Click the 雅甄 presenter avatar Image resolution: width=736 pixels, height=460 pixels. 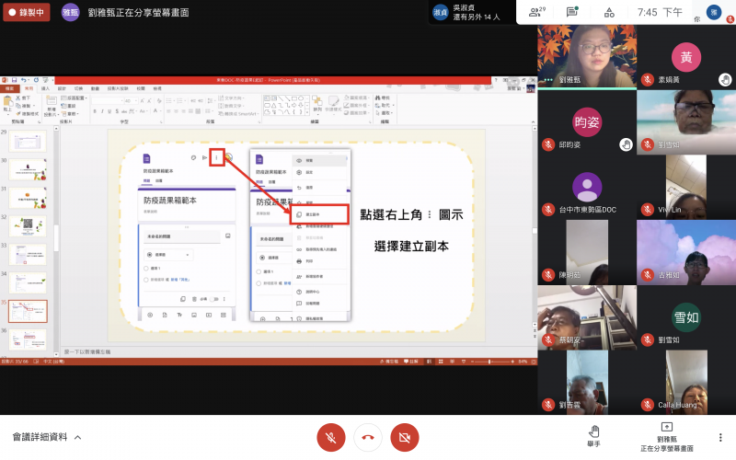71,12
